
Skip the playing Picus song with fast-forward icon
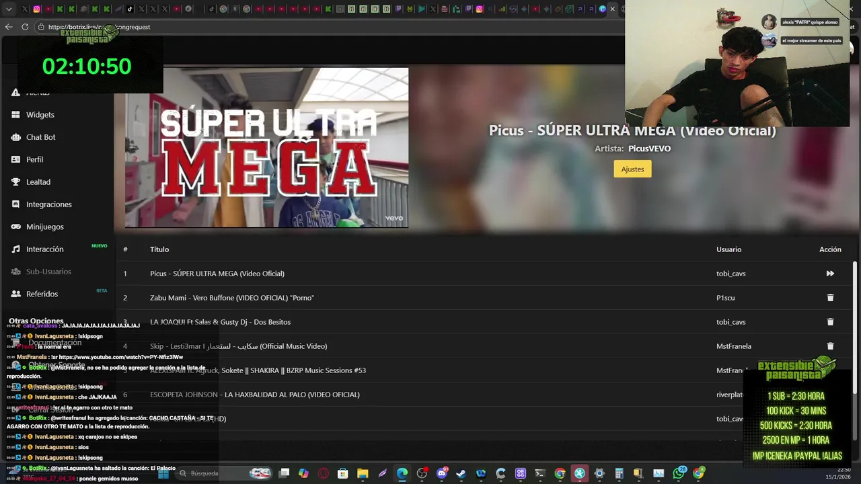click(830, 274)
